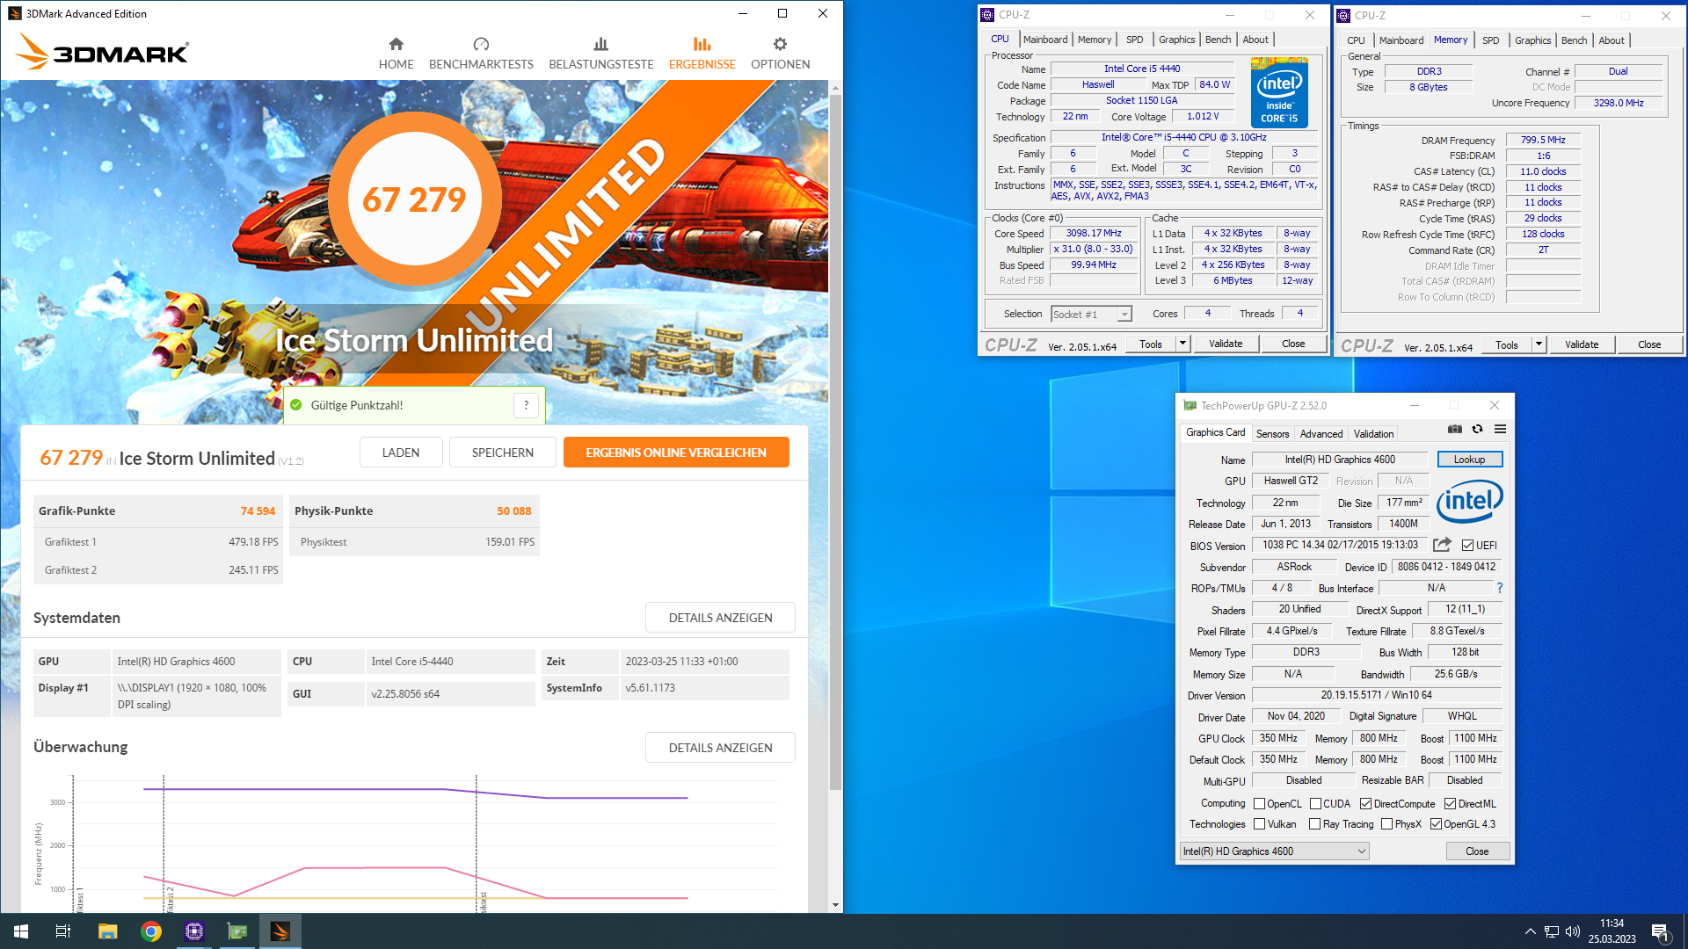1688x949 pixels.
Task: Switch to Mainboard tab in left CPU-Z window
Action: (1044, 40)
